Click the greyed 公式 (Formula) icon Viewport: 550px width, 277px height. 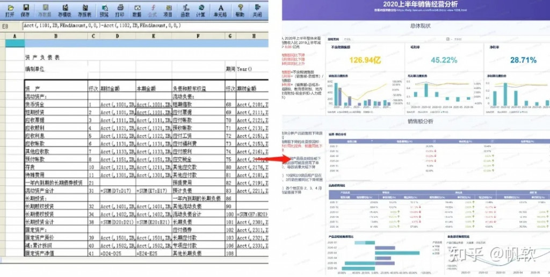click(153, 11)
